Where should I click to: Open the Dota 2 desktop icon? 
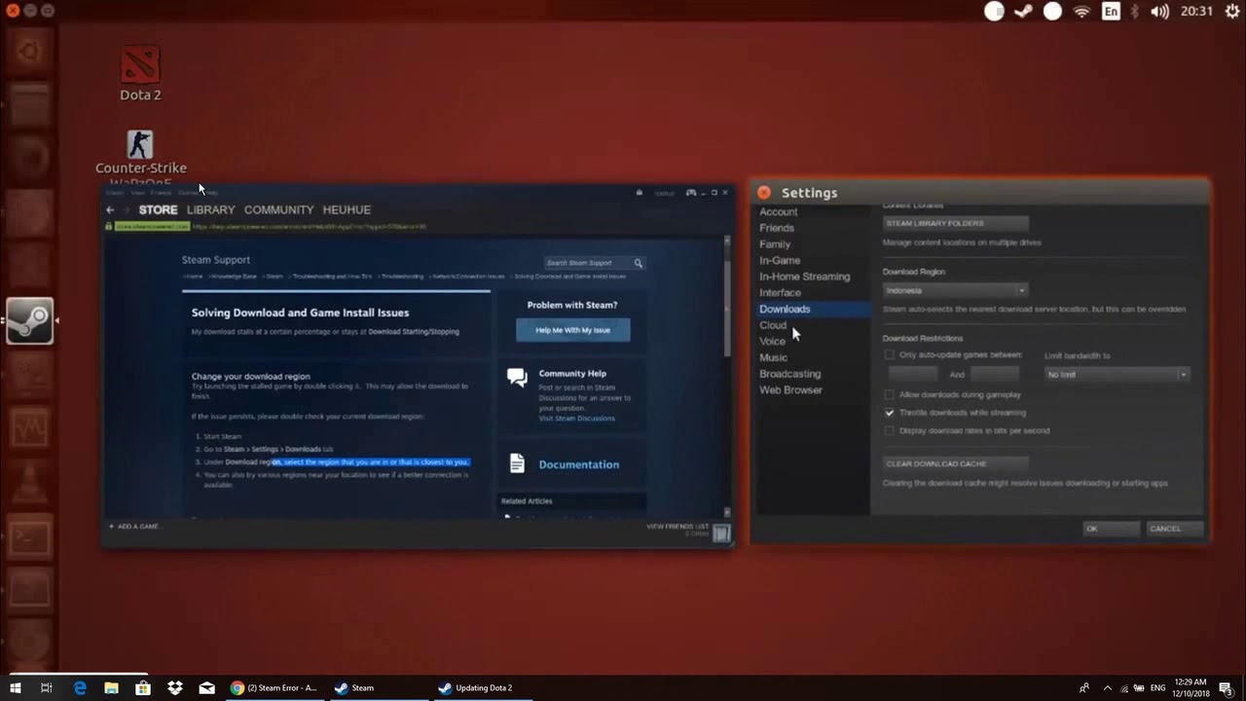[140, 65]
